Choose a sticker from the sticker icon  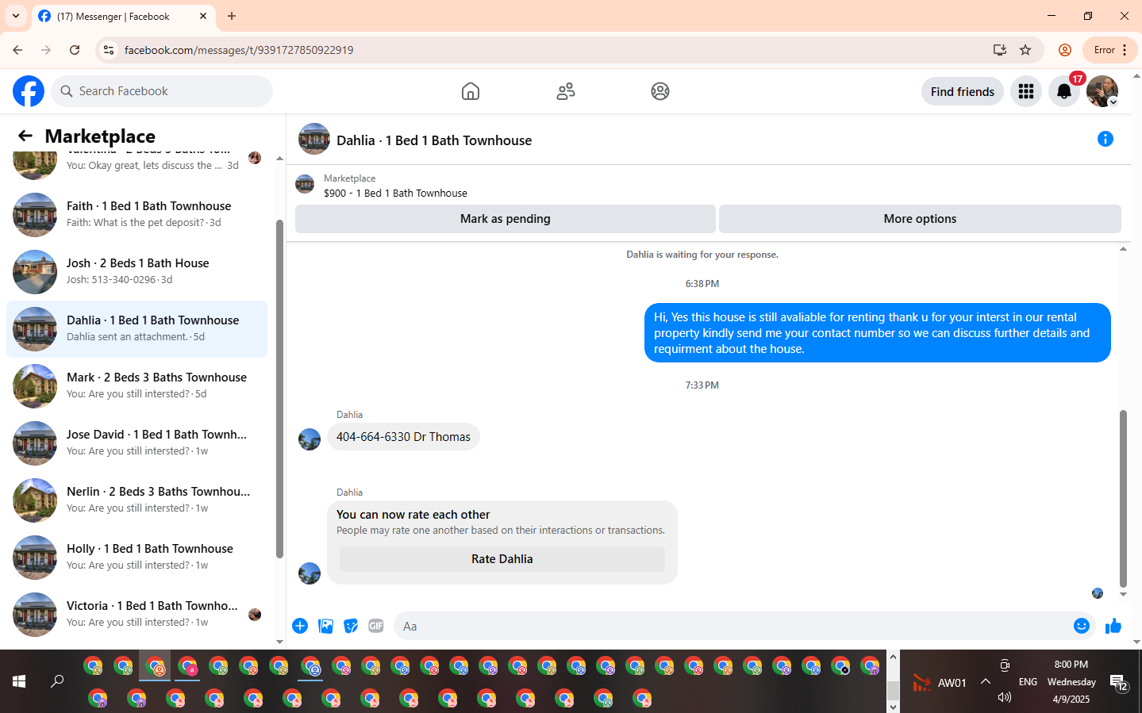[x=351, y=626]
